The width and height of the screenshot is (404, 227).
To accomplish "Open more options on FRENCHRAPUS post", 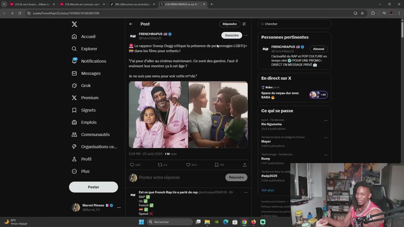I will [x=246, y=35].
